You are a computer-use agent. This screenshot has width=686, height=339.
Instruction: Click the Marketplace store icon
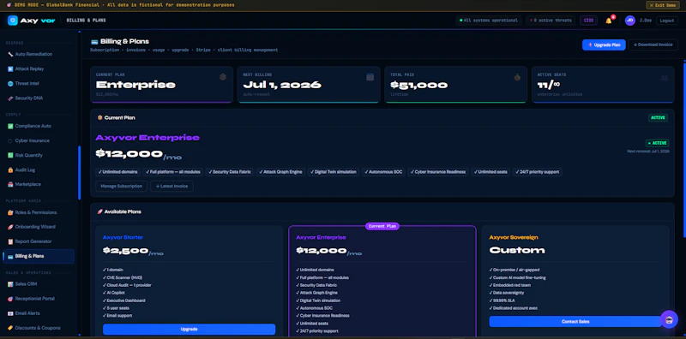(x=10, y=184)
